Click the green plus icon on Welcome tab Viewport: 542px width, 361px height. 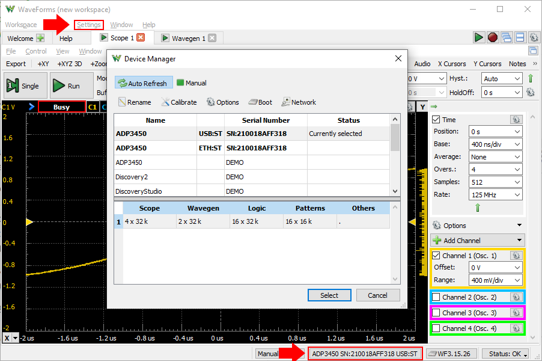(40, 38)
